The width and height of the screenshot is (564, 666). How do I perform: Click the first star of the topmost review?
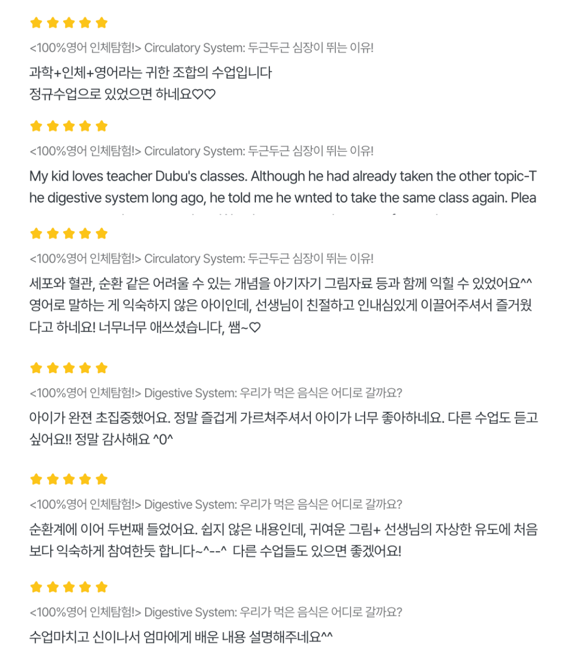36,22
